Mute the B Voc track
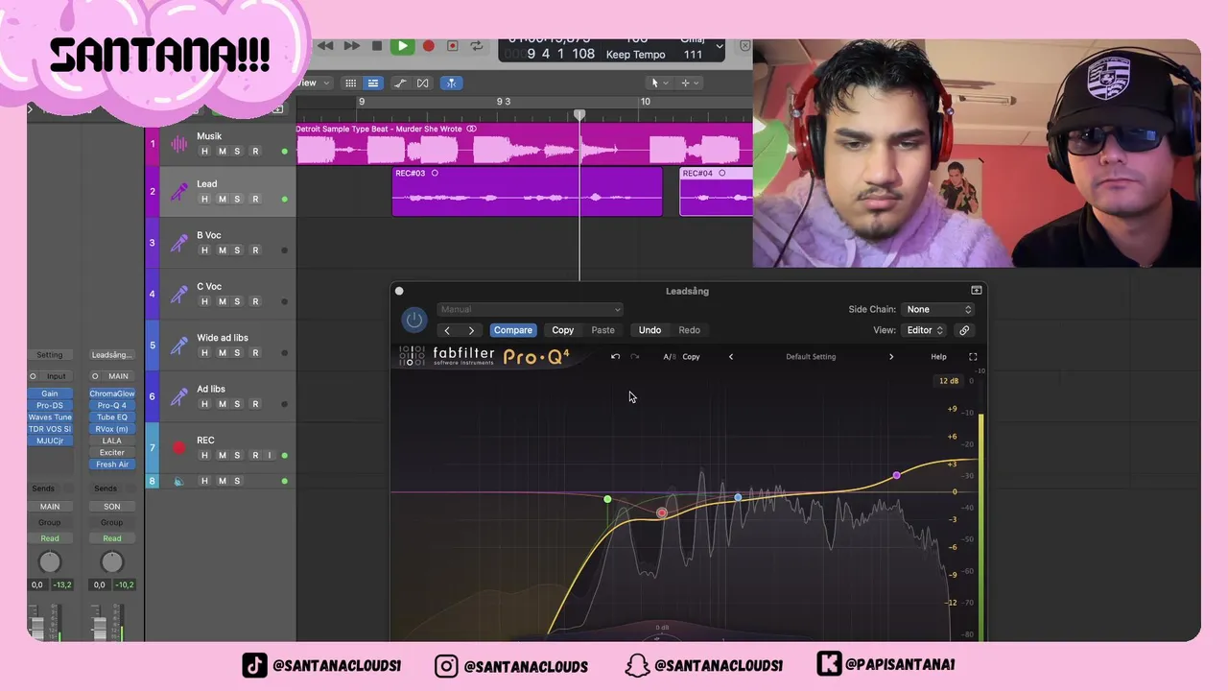The width and height of the screenshot is (1228, 691). point(222,250)
